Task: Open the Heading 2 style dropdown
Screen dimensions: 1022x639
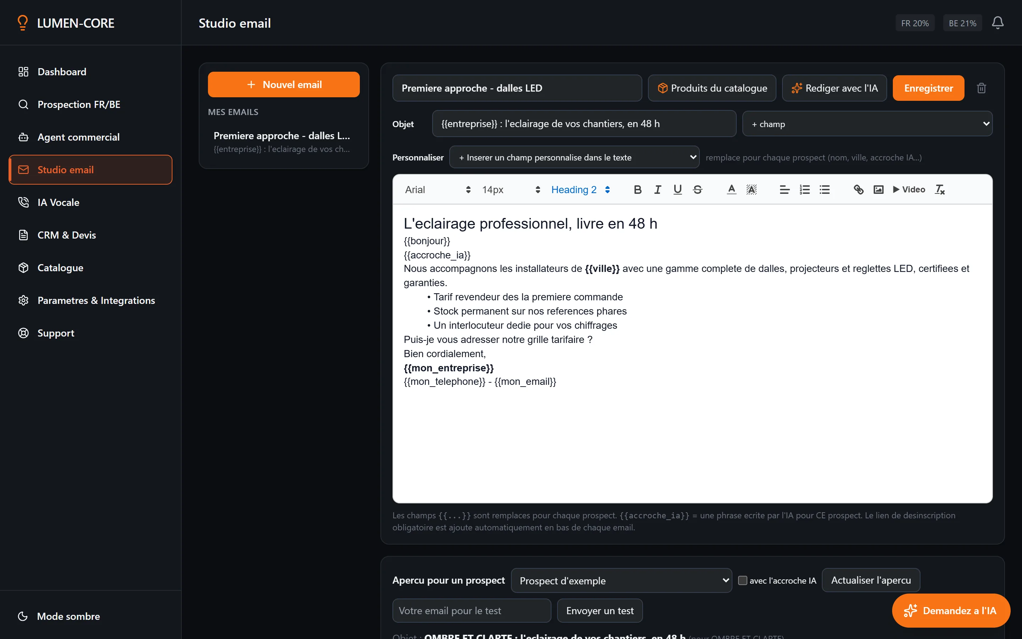Action: pos(580,190)
